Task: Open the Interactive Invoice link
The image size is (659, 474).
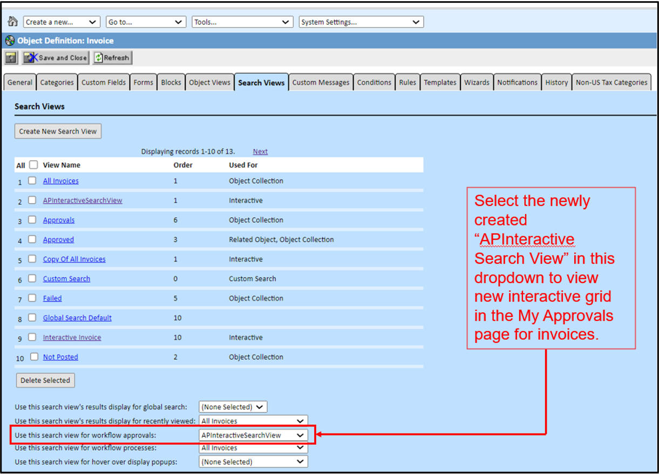Action: pos(72,338)
